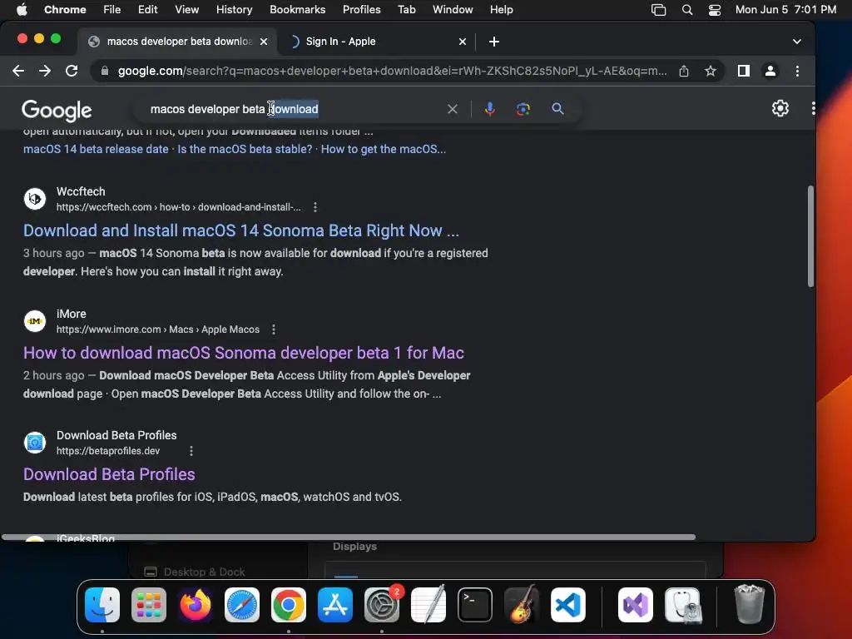852x639 pixels.
Task: Open Launchpad from the Dock
Action: point(149,605)
